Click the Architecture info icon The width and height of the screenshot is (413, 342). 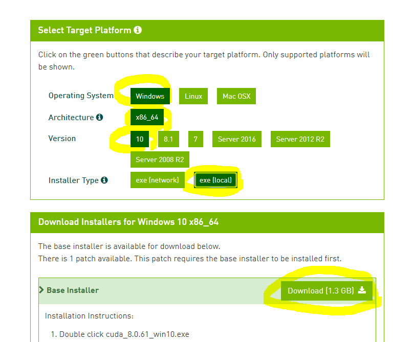coord(99,117)
